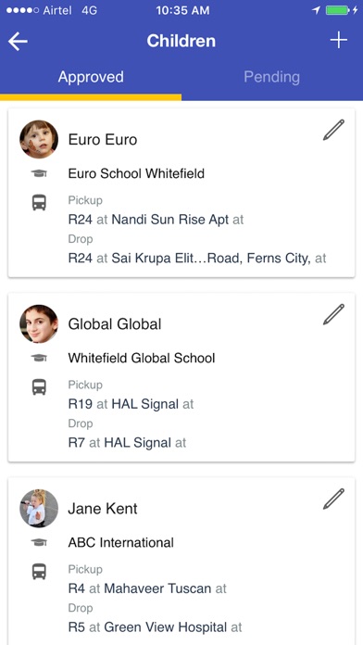The image size is (363, 645).
Task: Open Nandi Sun Rise Apt pickup stop
Action: pos(170,220)
